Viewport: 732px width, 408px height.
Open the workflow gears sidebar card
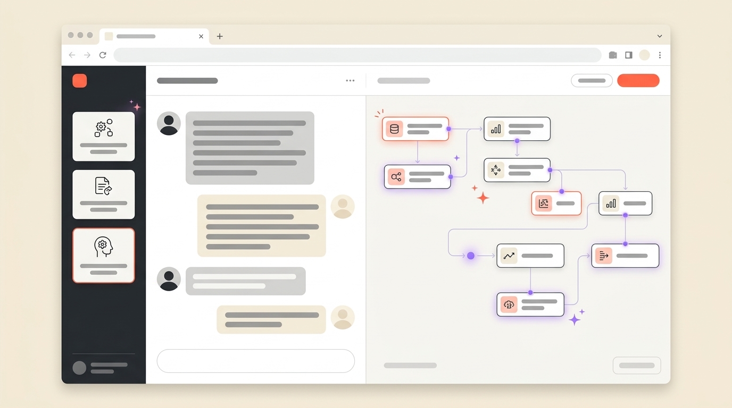104,137
